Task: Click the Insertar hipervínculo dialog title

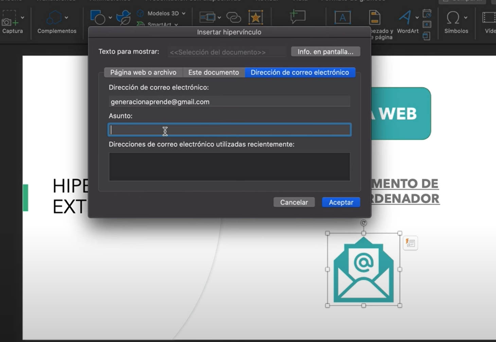Action: pyautogui.click(x=229, y=32)
